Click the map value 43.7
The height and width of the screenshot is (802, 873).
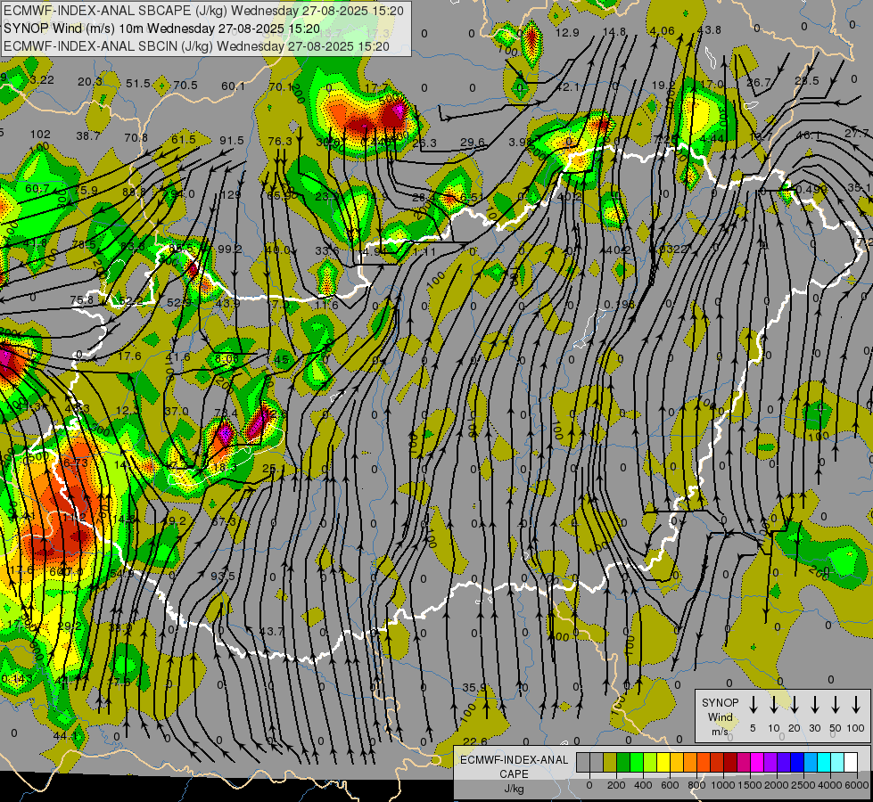[x=271, y=631]
